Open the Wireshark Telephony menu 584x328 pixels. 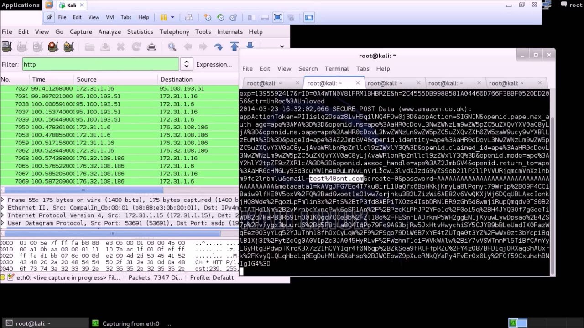[x=174, y=31]
